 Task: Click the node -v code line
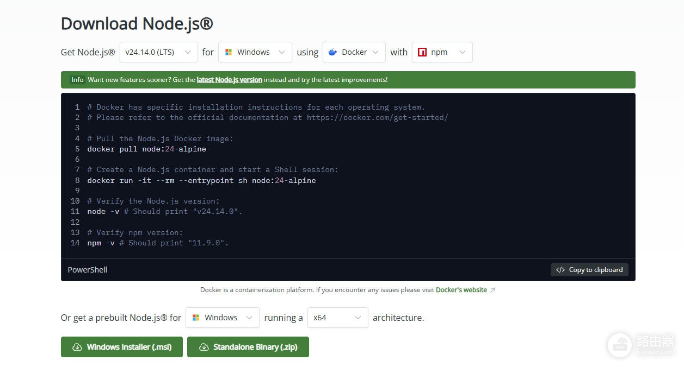(165, 211)
